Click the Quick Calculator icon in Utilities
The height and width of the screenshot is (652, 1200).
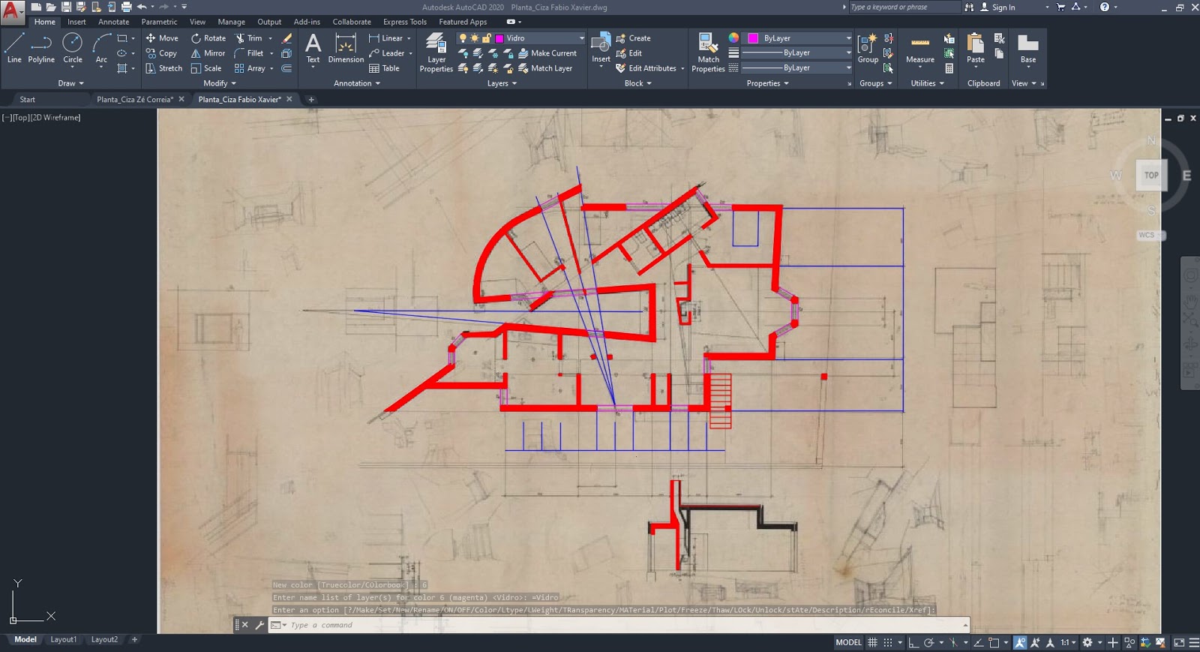point(949,68)
